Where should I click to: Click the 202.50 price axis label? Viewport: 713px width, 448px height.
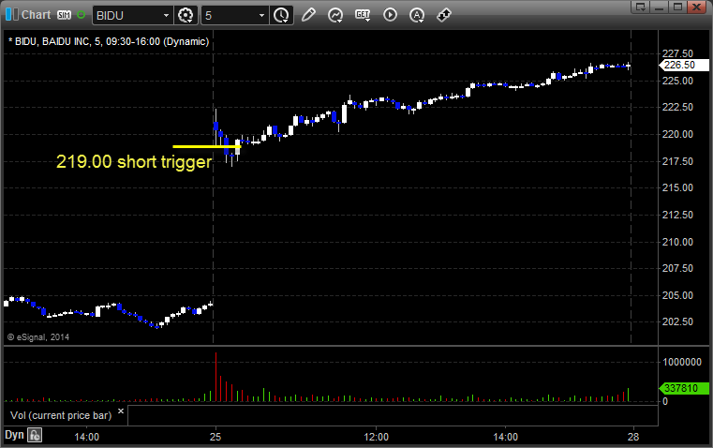pyautogui.click(x=677, y=321)
